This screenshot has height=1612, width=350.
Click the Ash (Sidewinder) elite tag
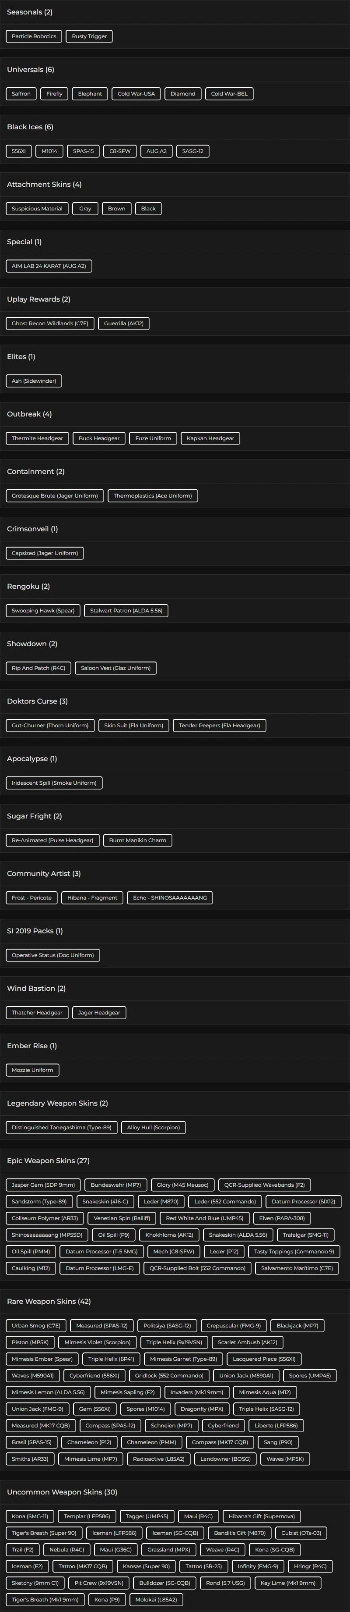coord(34,381)
